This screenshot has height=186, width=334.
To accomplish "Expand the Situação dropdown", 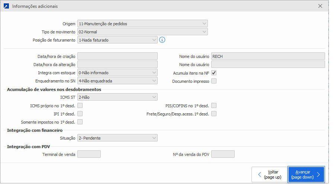I will click(x=118, y=138).
